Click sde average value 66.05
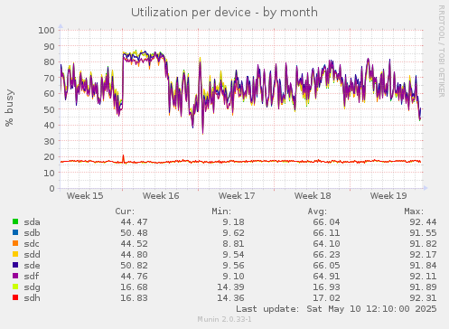The image size is (449, 329). click(326, 266)
